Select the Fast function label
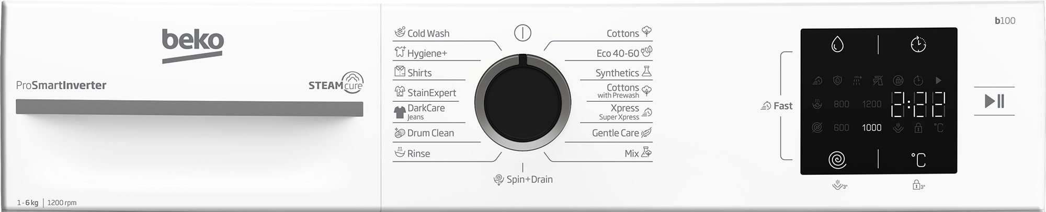 coord(777,106)
